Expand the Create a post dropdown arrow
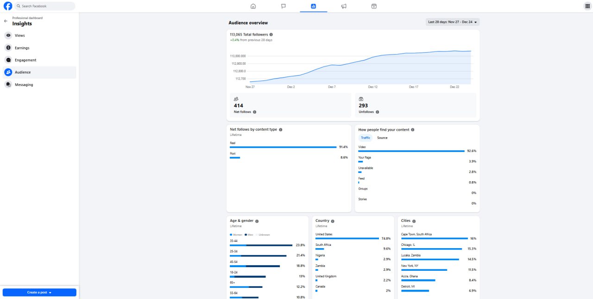The image size is (593, 299). (50, 293)
